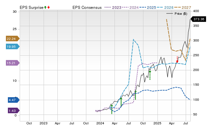Click the 4.47 blue value tag
Image resolution: width=210 pixels, height=125 pixels.
tap(14, 100)
